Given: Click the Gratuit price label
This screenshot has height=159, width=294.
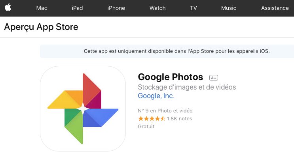Looking at the screenshot, I should 146,127.
